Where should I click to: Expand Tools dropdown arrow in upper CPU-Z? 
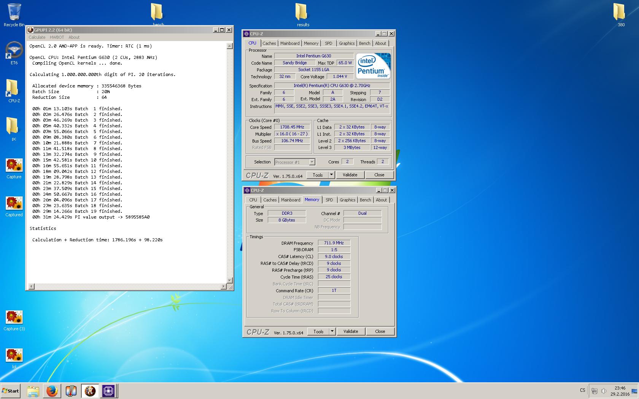tap(331, 175)
